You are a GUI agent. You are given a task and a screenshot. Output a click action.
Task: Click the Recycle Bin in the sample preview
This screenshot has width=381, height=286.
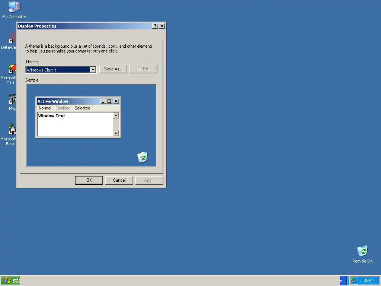click(143, 157)
